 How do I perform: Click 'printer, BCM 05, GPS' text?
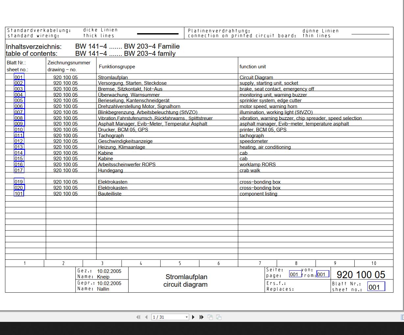click(263, 130)
